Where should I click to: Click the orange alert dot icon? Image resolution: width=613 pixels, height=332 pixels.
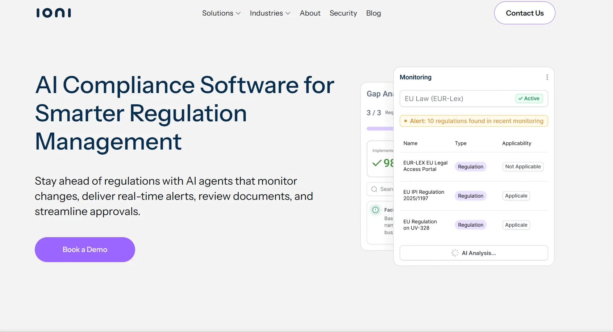(405, 121)
